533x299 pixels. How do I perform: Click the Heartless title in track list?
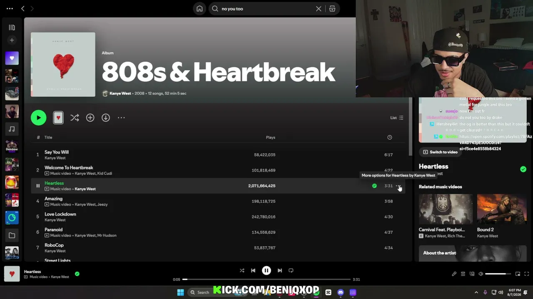tap(54, 183)
